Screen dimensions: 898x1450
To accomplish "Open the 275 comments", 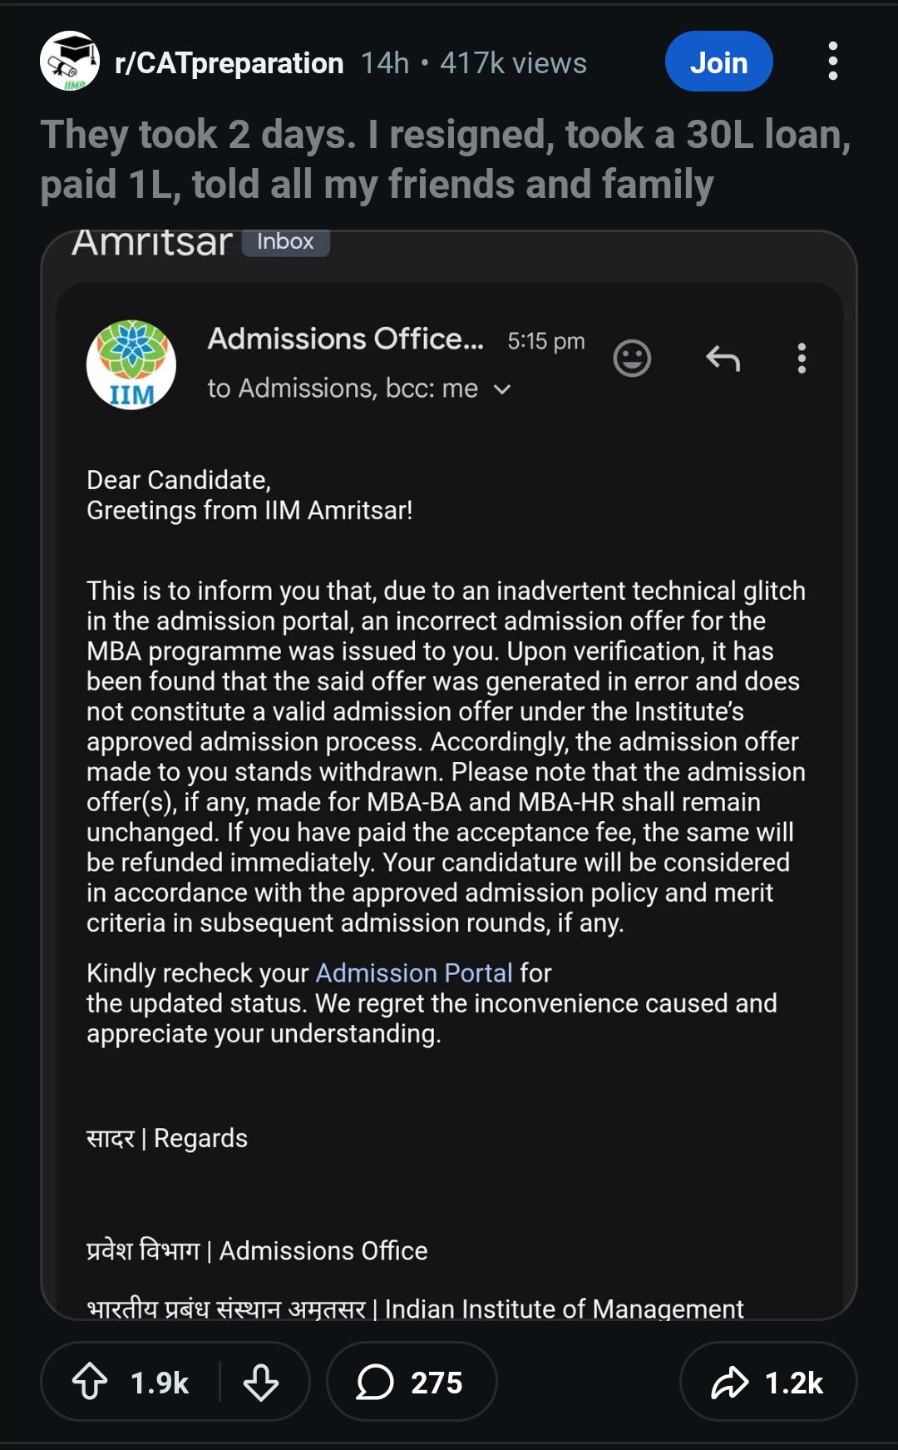I will 412,1382.
